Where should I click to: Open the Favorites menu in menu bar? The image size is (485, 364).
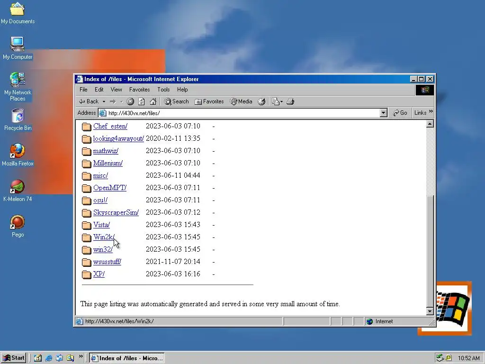[140, 90]
